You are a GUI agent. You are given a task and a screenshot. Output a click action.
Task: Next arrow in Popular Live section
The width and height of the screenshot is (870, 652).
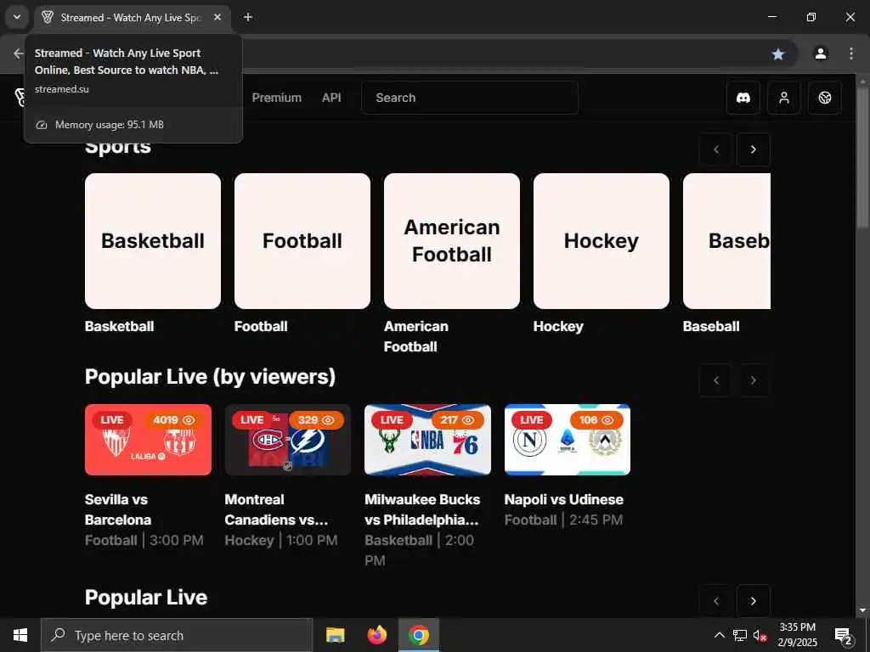(x=753, y=601)
